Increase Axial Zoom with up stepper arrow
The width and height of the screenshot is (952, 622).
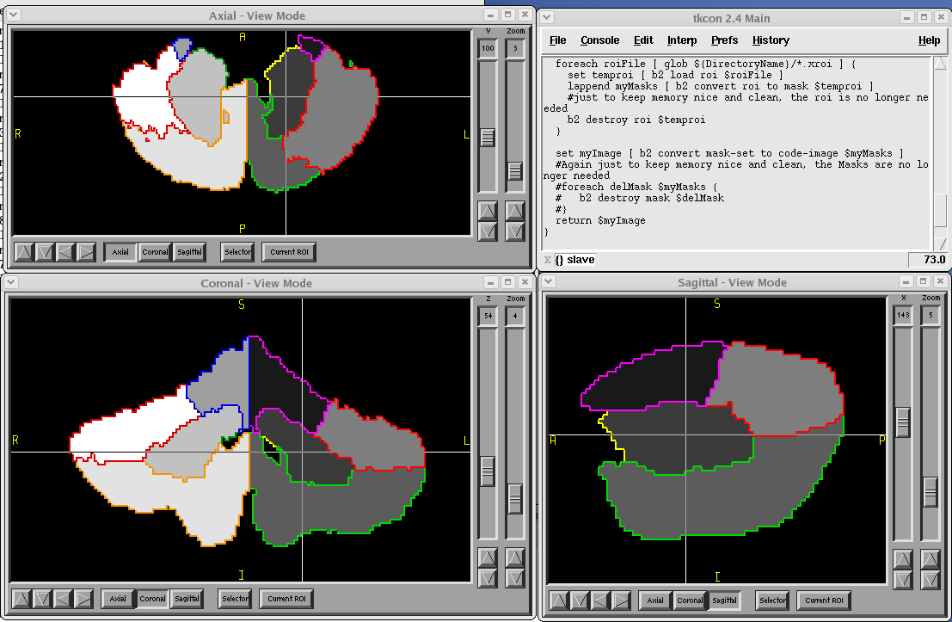pos(514,210)
